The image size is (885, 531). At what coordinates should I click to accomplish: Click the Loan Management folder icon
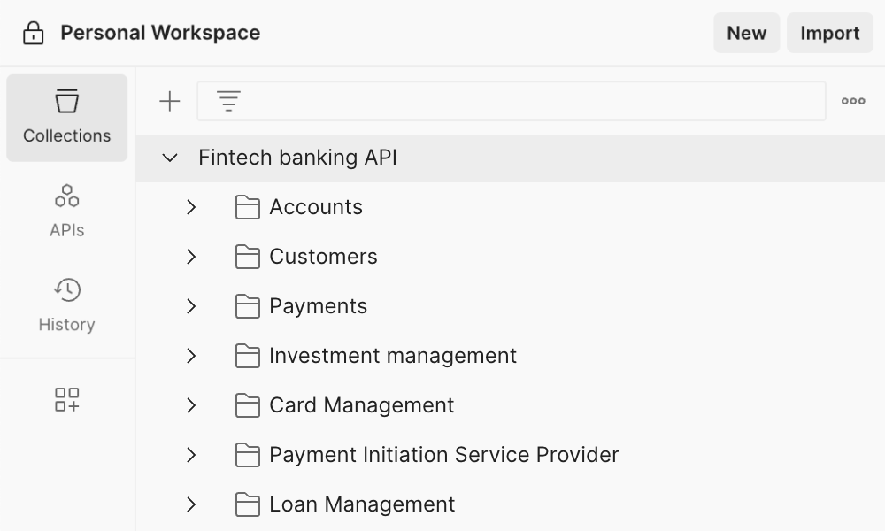click(248, 504)
